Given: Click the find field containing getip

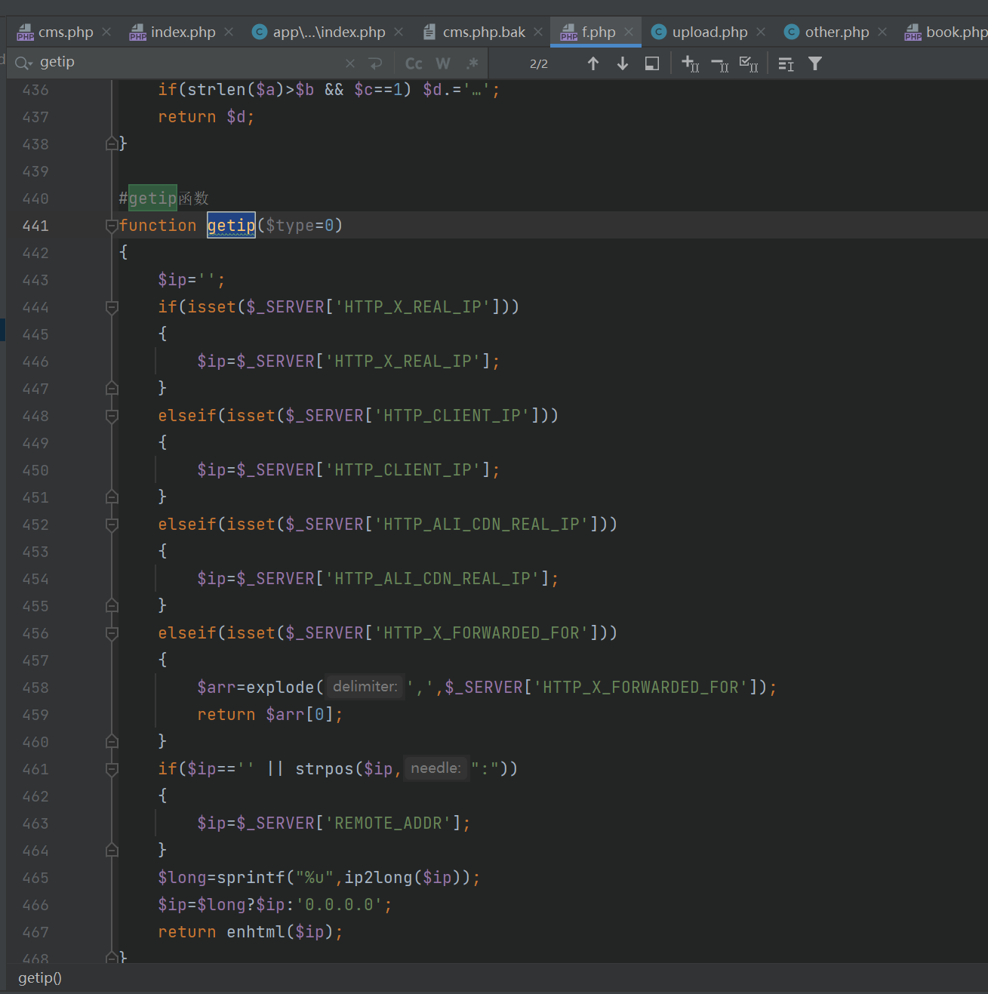Looking at the screenshot, I should click(189, 63).
